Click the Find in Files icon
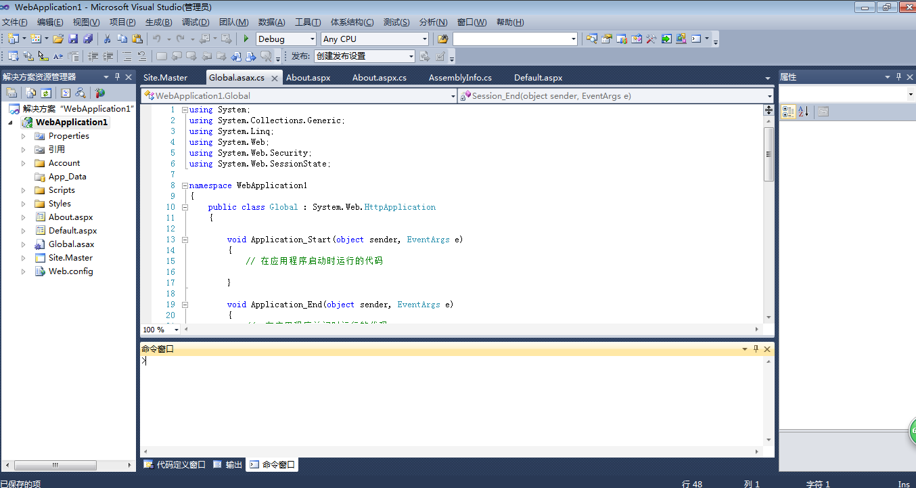Screen dimensions: 916x488 tap(442, 39)
